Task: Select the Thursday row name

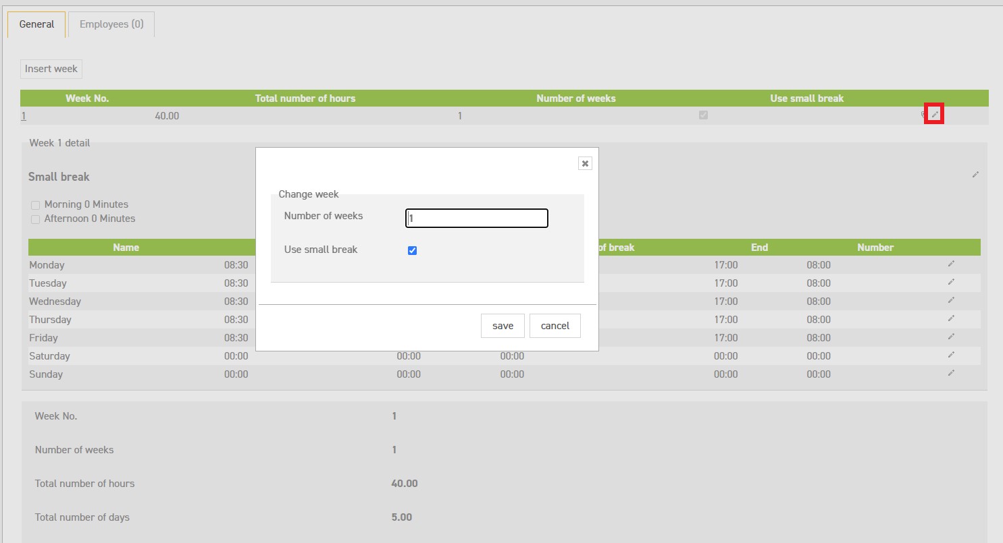Action: click(50, 320)
